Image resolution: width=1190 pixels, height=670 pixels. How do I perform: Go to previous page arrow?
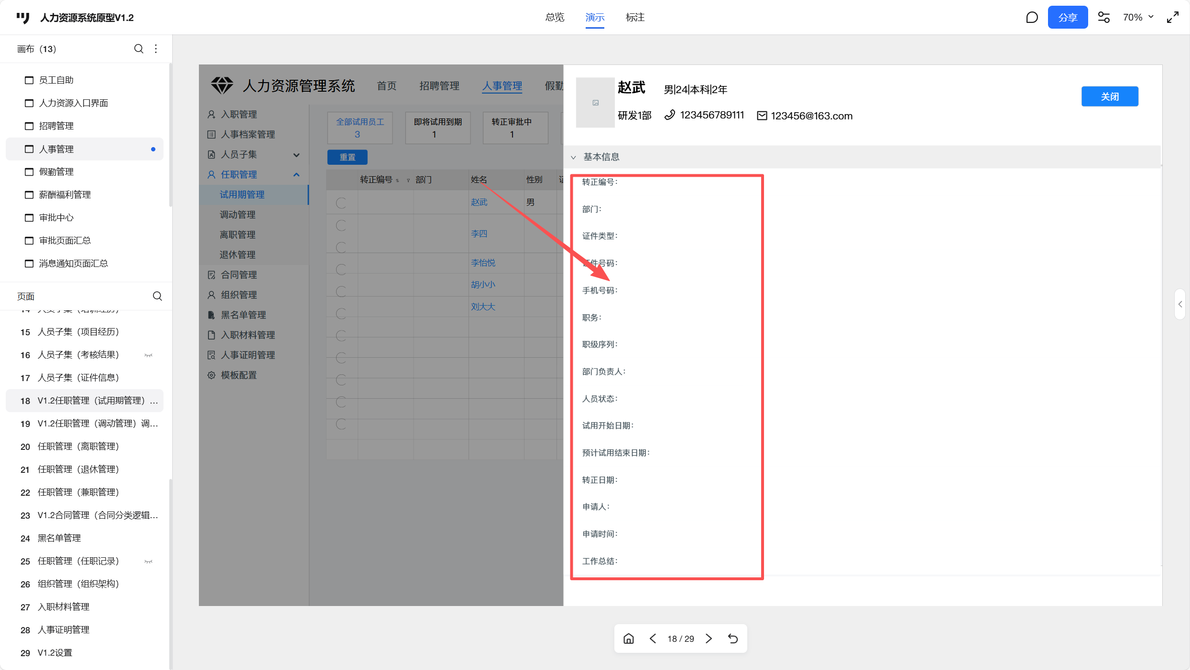click(653, 638)
